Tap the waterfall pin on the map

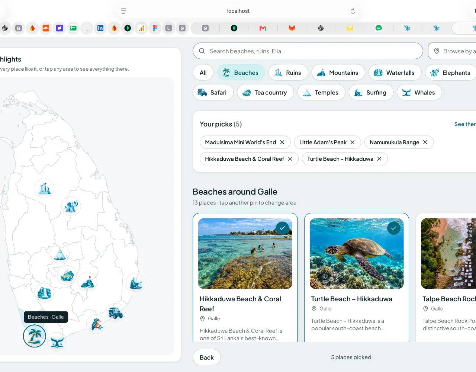click(x=44, y=293)
